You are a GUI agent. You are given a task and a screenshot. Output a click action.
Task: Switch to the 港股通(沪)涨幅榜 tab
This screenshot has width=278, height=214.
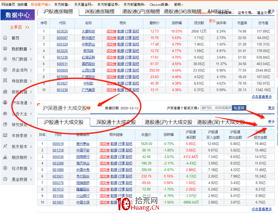pos(141,12)
